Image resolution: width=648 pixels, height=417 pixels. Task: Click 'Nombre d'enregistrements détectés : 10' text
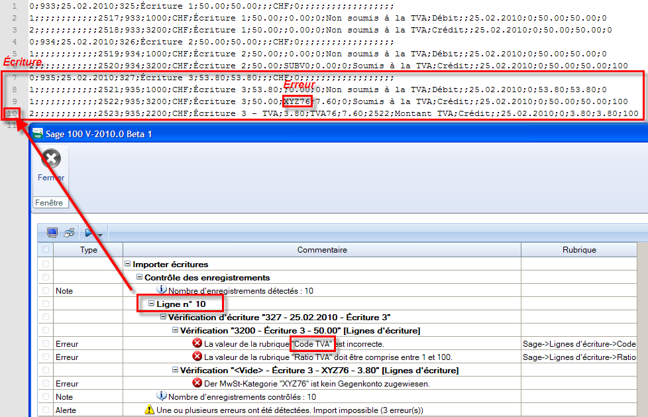pos(241,291)
